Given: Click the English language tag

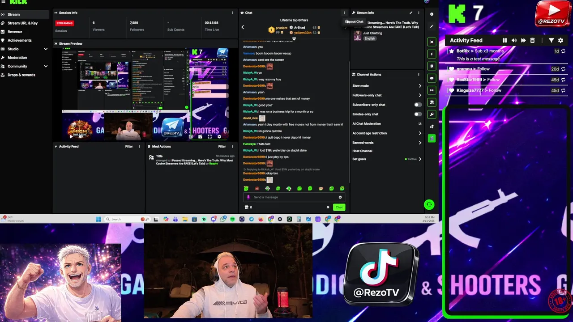Looking at the screenshot, I should [x=370, y=38].
